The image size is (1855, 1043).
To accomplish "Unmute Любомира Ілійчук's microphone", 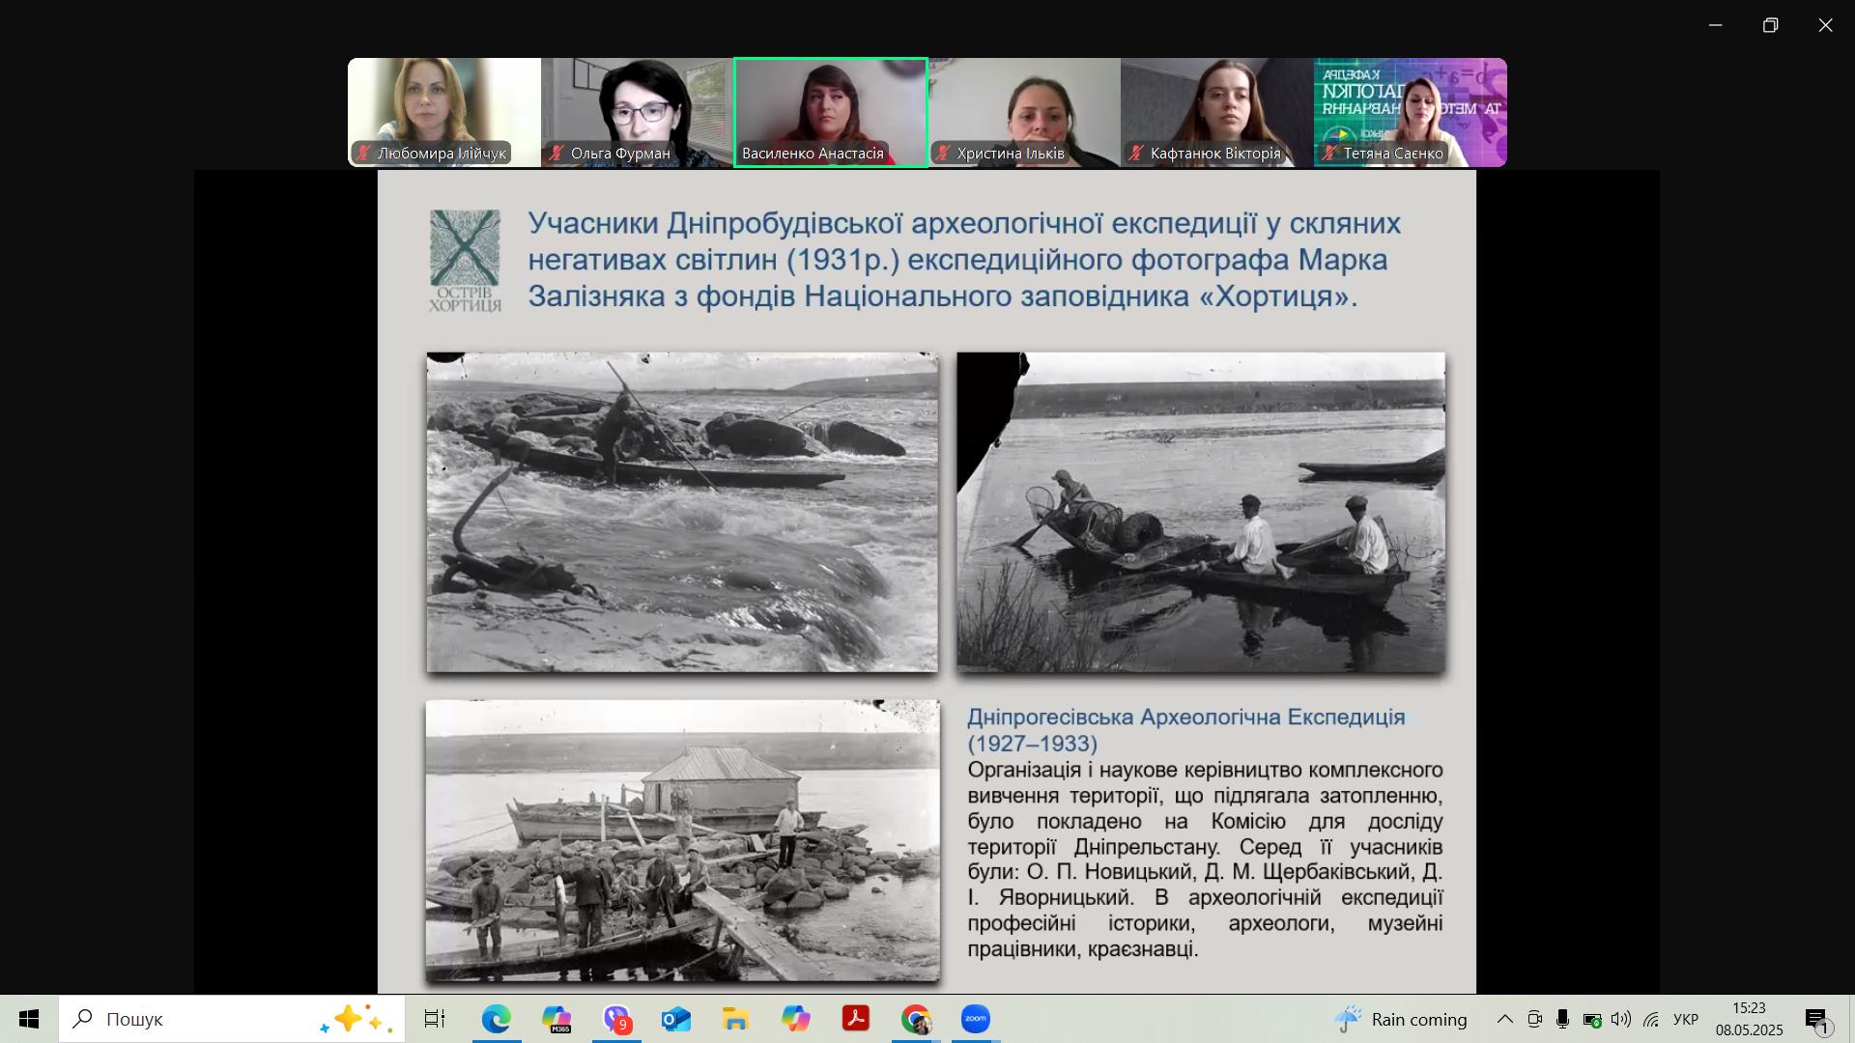I will pos(361,153).
